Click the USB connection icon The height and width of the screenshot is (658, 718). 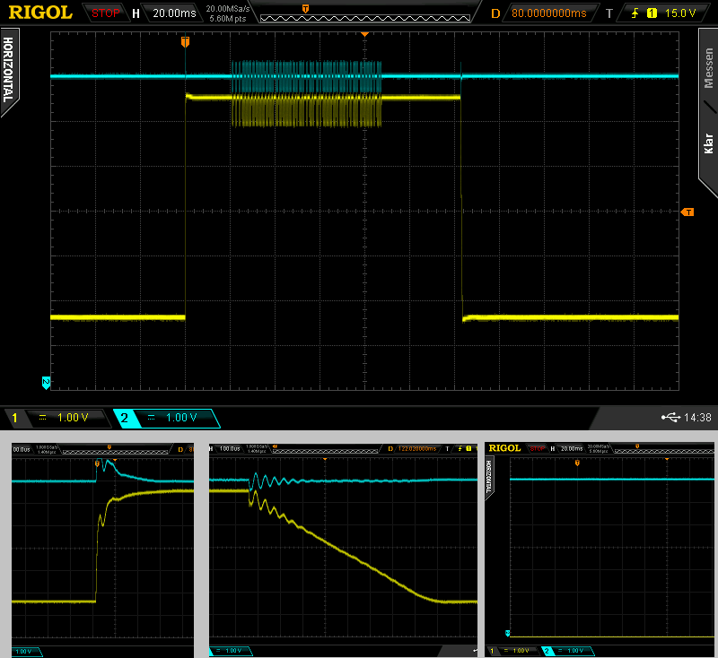tap(670, 418)
